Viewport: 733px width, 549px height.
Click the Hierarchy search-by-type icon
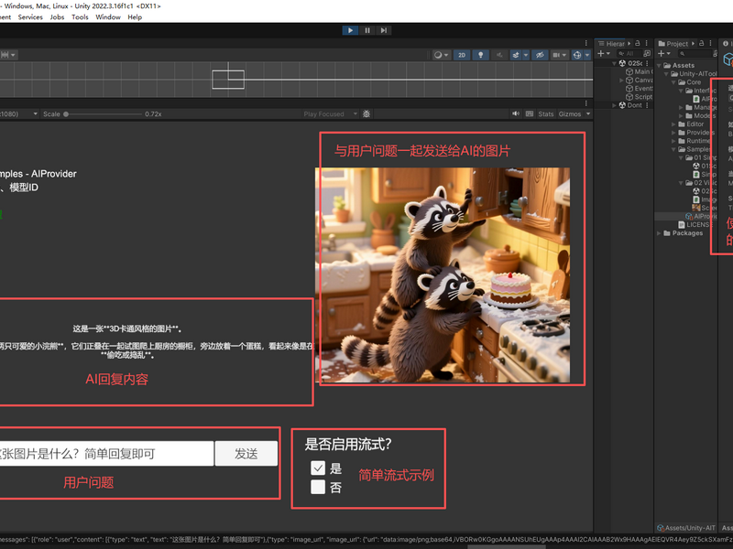(647, 54)
